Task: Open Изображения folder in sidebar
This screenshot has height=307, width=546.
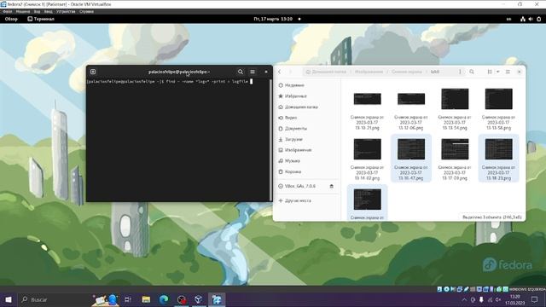Action: 295,150
